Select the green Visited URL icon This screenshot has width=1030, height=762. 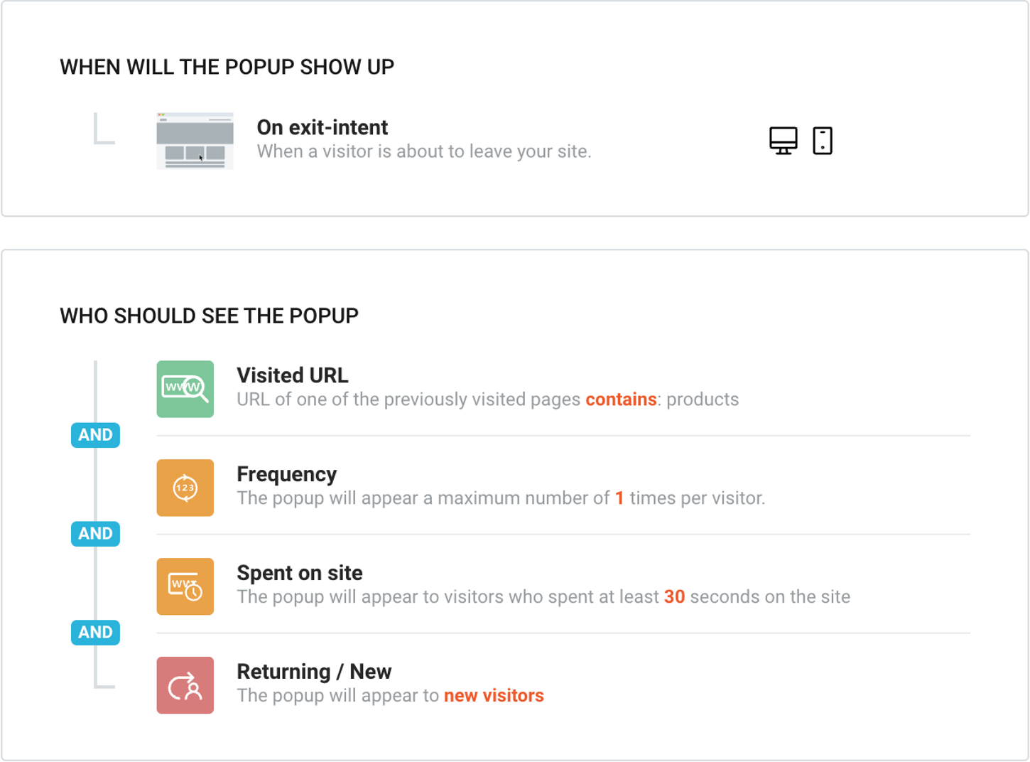tap(185, 389)
